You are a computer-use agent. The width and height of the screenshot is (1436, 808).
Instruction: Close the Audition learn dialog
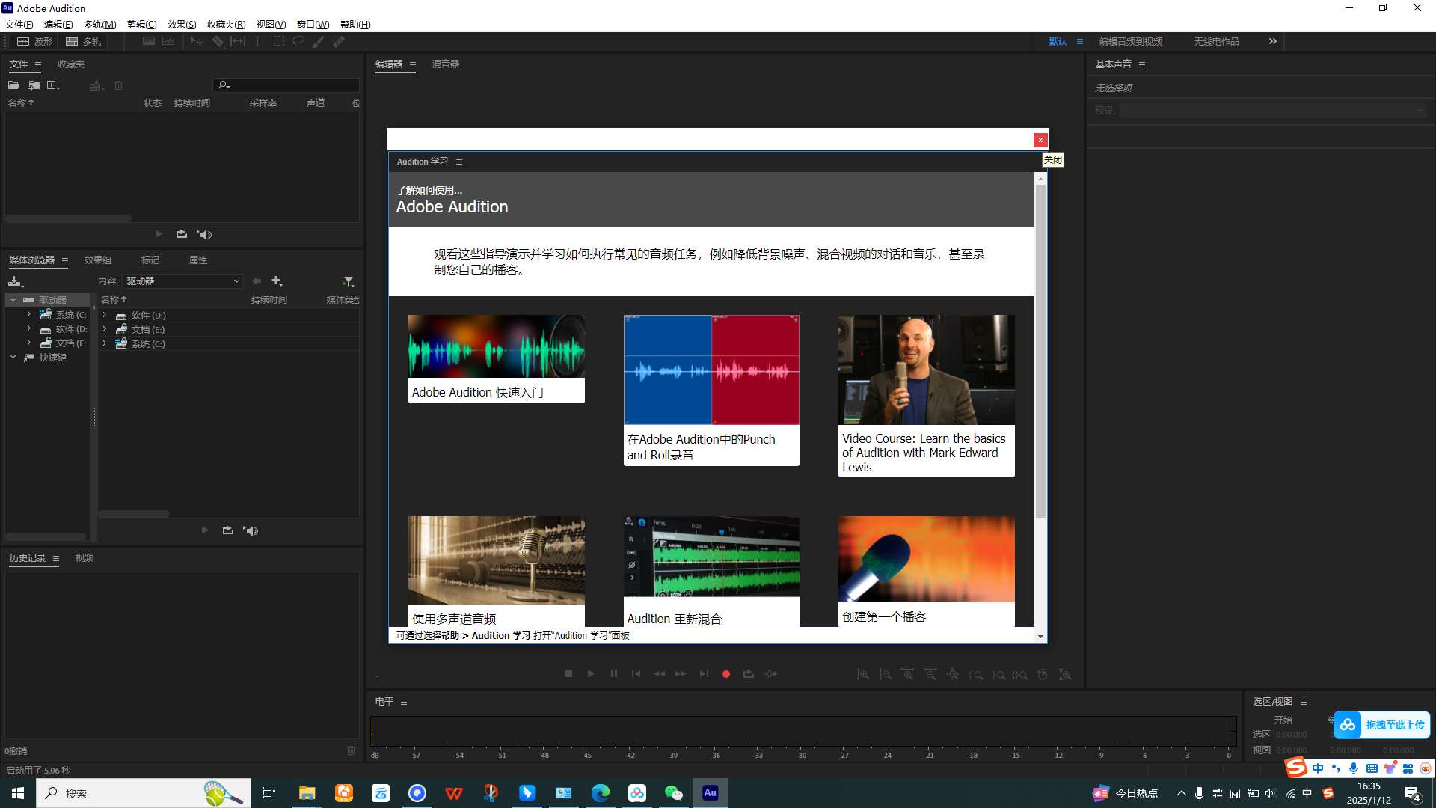(1040, 140)
